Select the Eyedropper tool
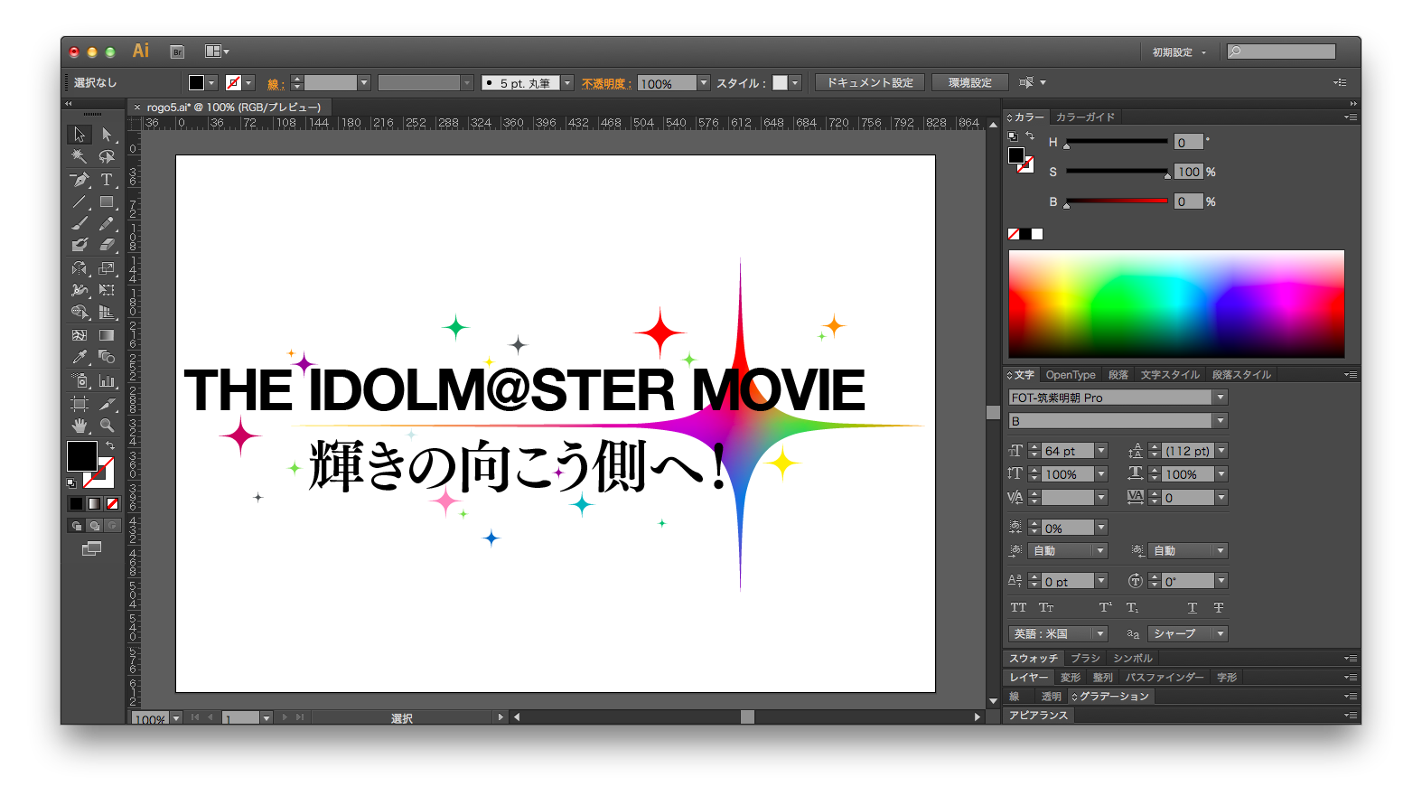1422x805 pixels. click(80, 357)
